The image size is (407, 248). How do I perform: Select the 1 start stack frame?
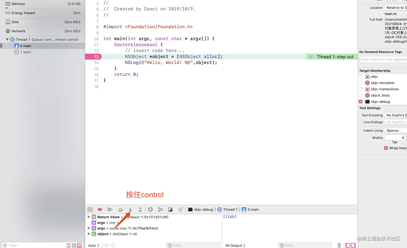[x=42, y=52]
